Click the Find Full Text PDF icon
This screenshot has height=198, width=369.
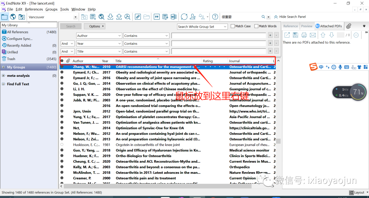[127, 17]
